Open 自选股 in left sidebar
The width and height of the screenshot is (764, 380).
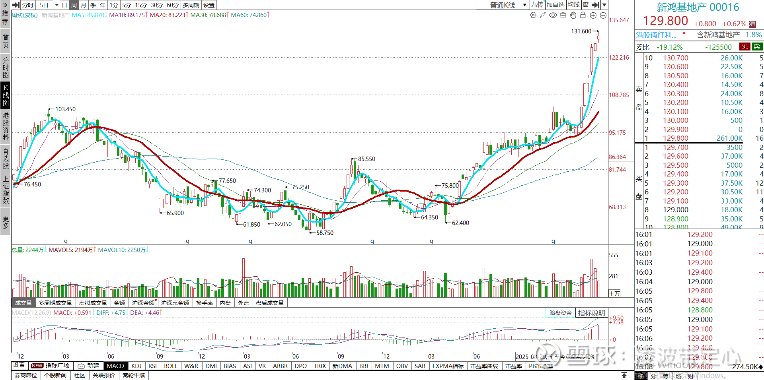[x=5, y=159]
